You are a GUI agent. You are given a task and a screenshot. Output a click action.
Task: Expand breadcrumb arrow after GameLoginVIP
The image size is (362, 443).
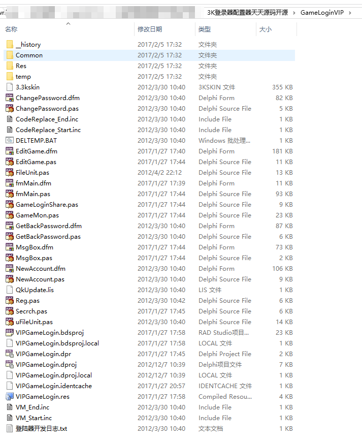349,12
